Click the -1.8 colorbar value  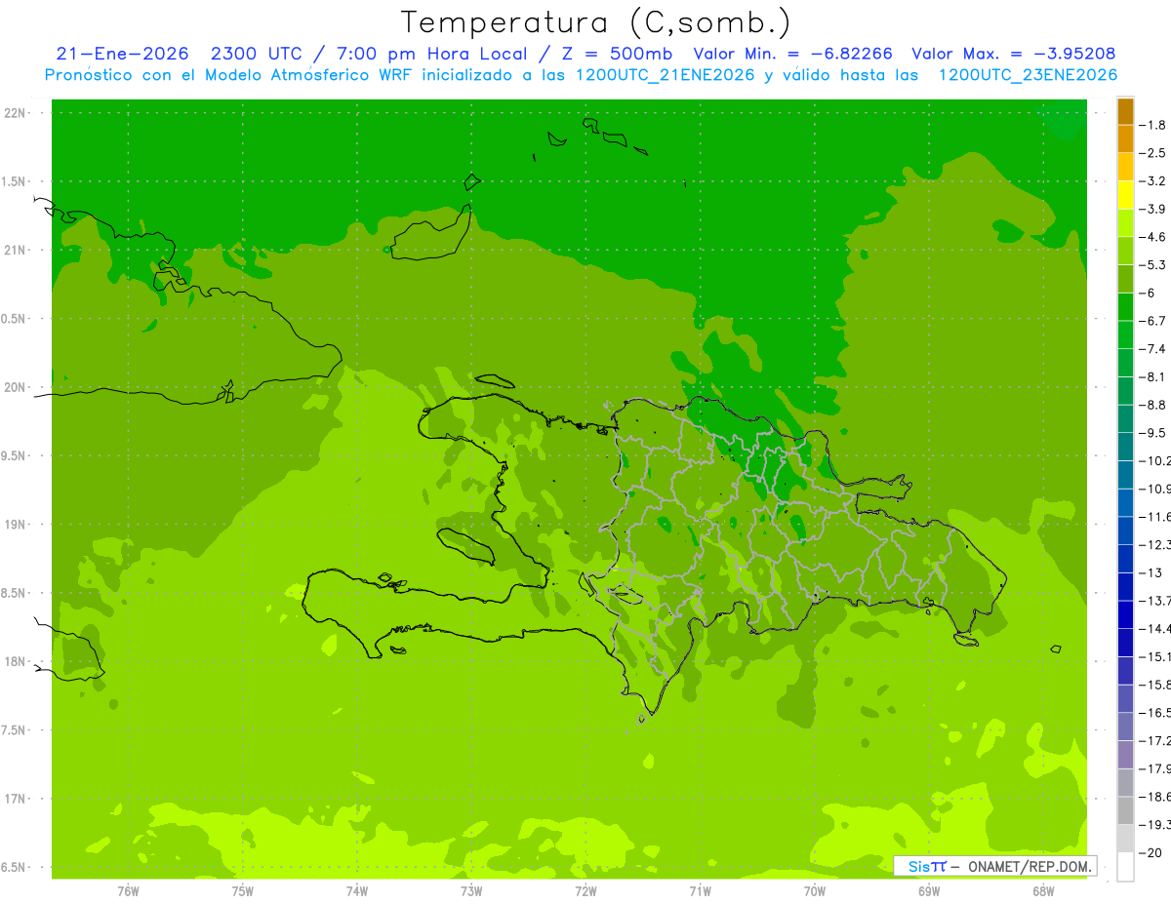pyautogui.click(x=1153, y=125)
